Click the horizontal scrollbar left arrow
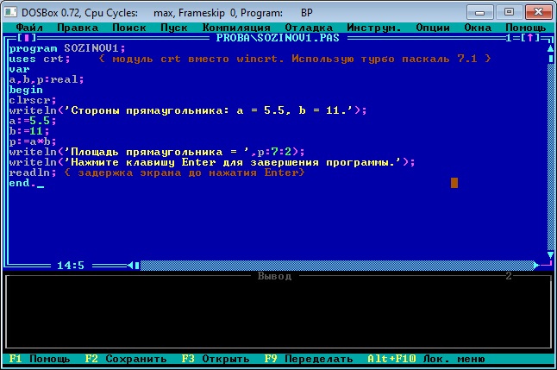Screen dimensions: 557x370 [130, 265]
